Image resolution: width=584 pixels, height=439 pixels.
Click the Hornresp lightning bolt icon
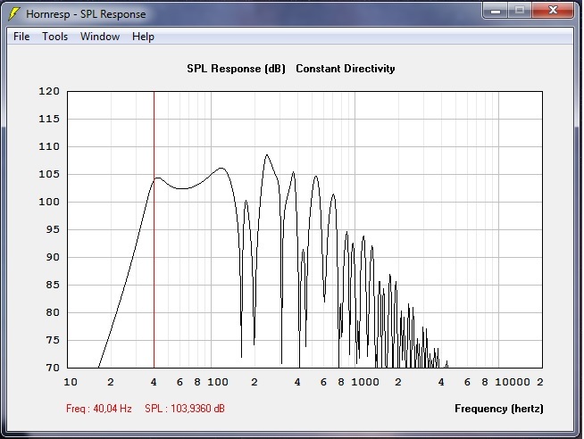[x=13, y=13]
